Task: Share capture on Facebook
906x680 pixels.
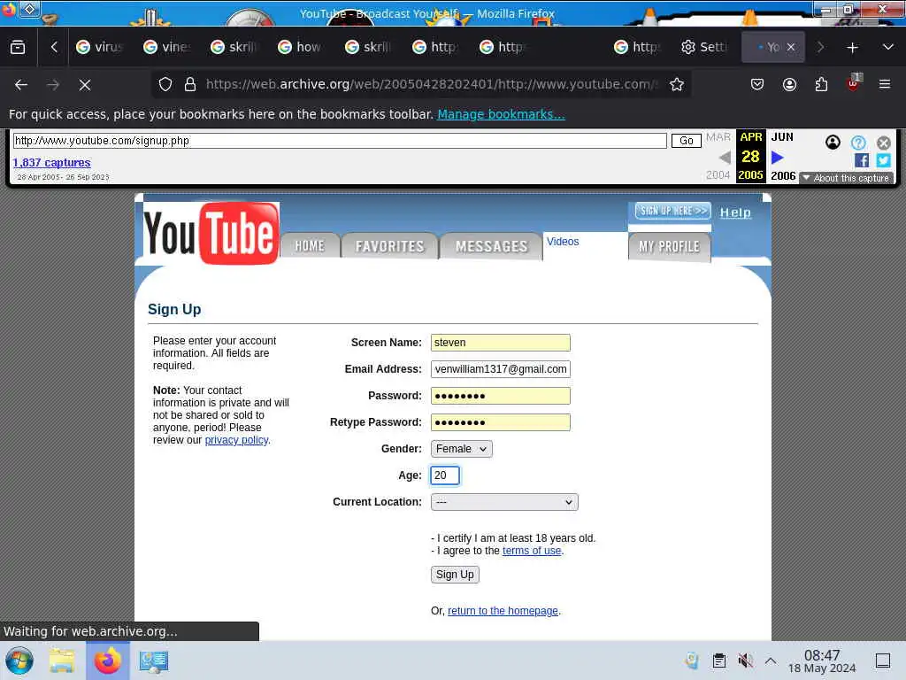Action: (861, 160)
